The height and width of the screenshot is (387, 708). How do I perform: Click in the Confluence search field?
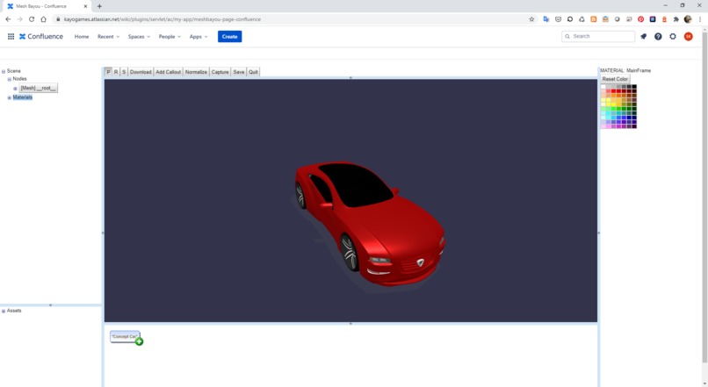tap(598, 36)
